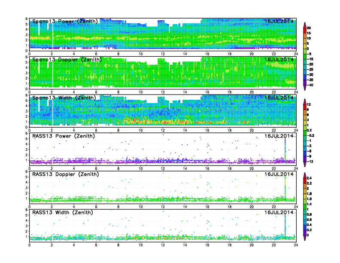This screenshot has width=340, height=263.
Task: Click the 16JUL2014 date in Spano13 Power panel
Action: coord(279,21)
